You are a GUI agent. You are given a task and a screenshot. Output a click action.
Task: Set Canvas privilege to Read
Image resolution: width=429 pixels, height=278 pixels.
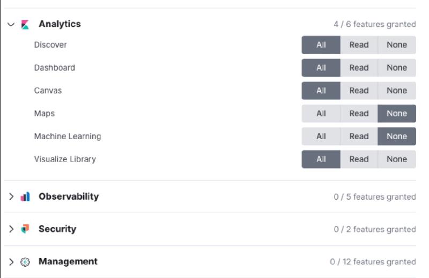click(359, 91)
